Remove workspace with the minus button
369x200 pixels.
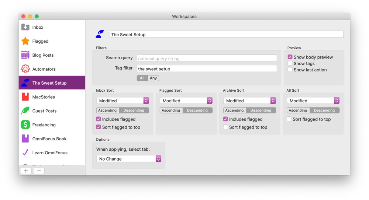point(39,171)
